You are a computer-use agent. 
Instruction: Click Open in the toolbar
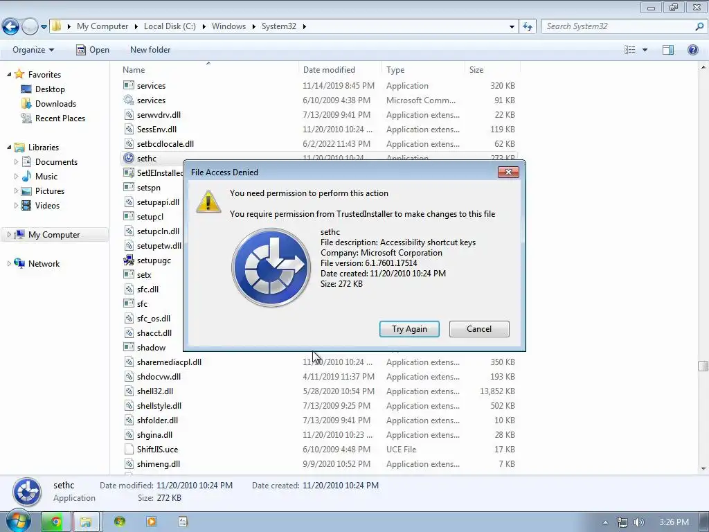click(x=93, y=50)
